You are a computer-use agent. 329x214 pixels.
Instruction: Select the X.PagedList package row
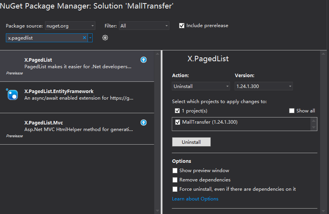point(77,66)
